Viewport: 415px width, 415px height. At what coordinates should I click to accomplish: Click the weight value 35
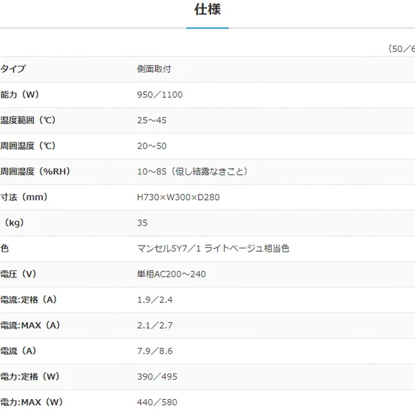tap(142, 223)
